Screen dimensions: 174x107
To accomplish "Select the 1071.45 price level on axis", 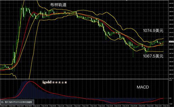I will coord(171,45).
